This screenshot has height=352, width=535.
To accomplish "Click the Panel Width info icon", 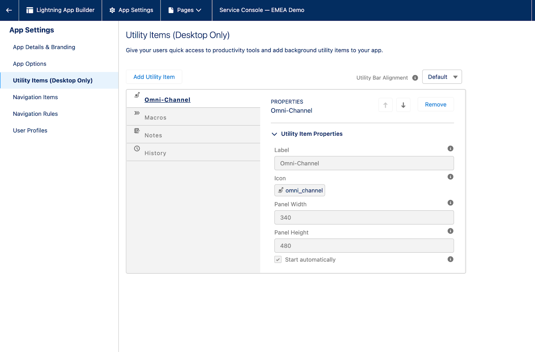I will tap(450, 203).
